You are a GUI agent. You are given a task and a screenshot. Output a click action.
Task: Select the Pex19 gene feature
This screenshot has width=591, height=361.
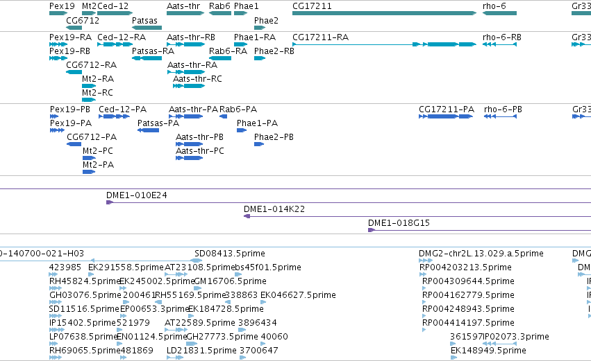click(x=58, y=13)
